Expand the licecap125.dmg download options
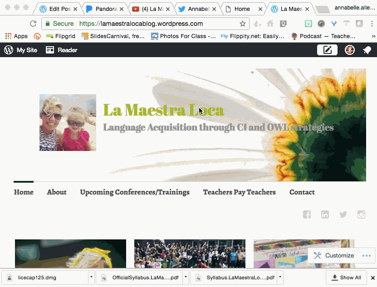377x287 pixels. click(91, 277)
